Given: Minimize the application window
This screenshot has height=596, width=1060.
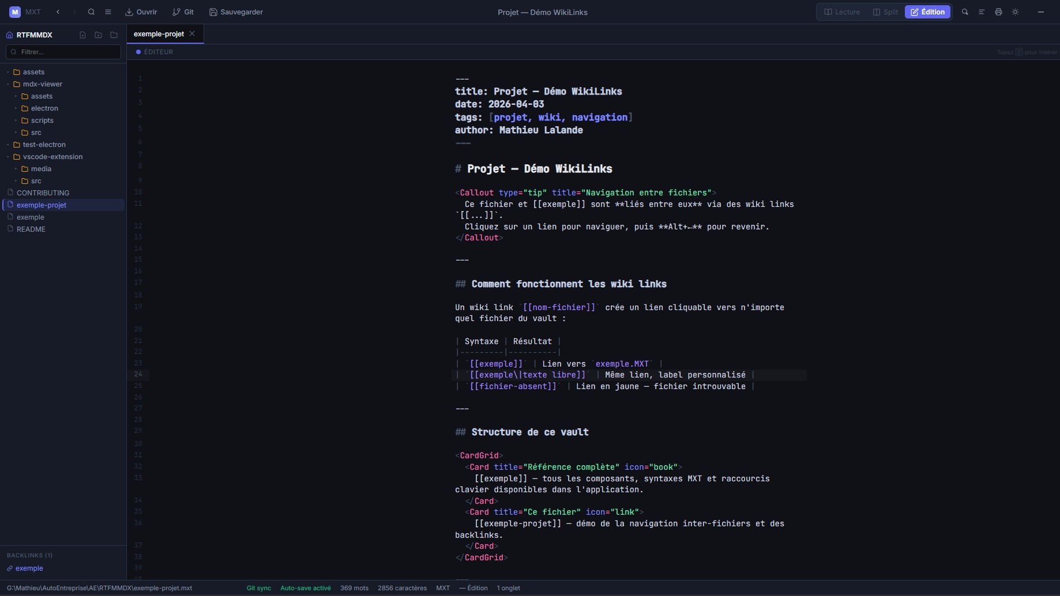Looking at the screenshot, I should (x=1041, y=12).
